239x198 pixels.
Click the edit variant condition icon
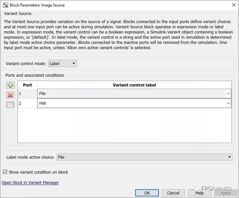[x=10, y=105]
